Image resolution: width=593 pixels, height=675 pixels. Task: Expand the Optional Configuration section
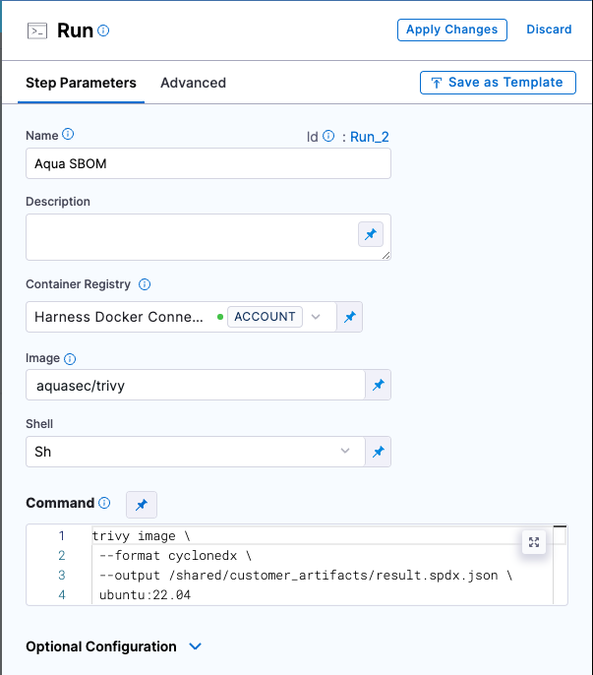(195, 646)
